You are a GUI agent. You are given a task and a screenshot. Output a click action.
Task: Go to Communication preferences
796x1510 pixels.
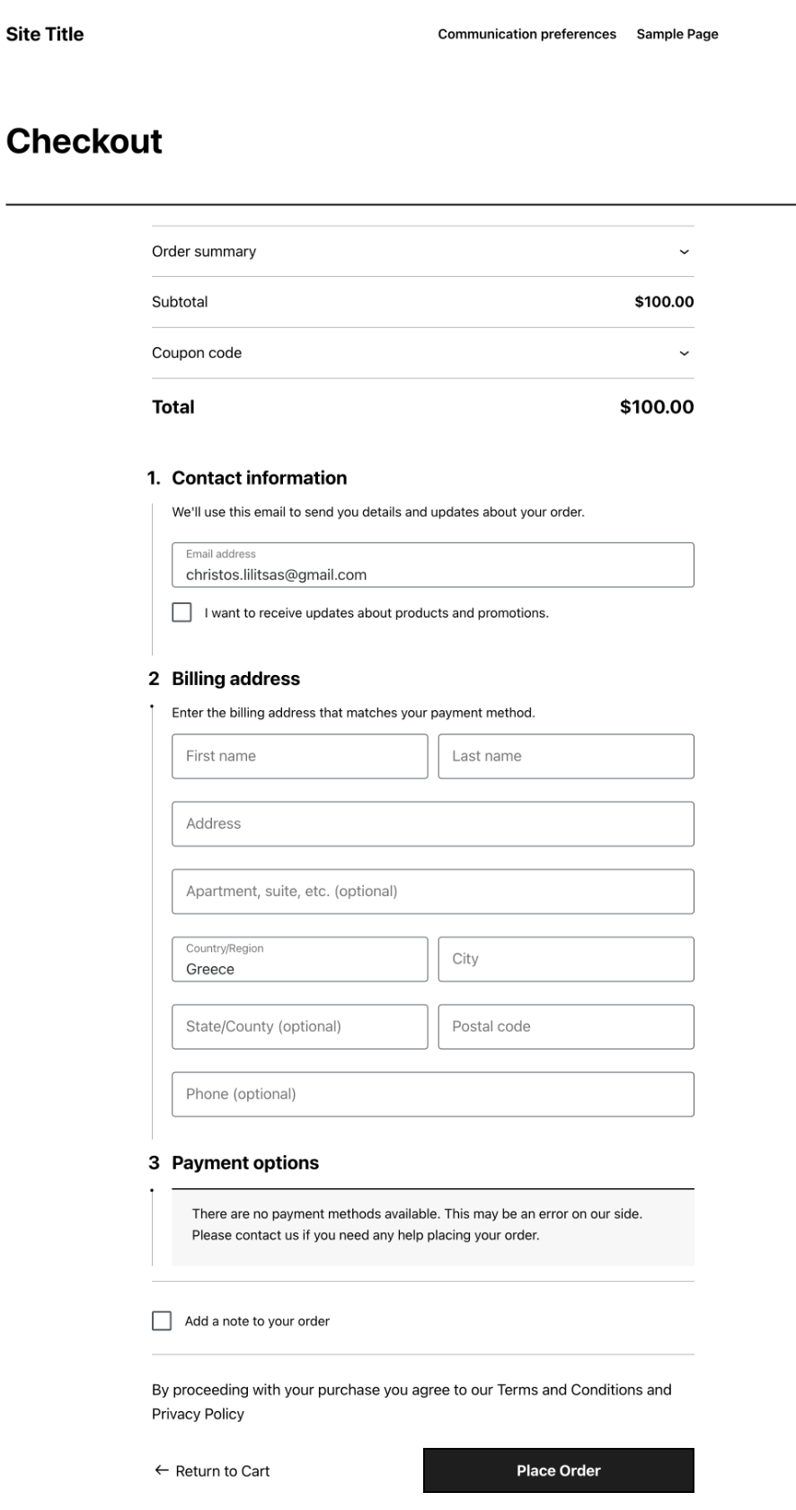(x=526, y=35)
